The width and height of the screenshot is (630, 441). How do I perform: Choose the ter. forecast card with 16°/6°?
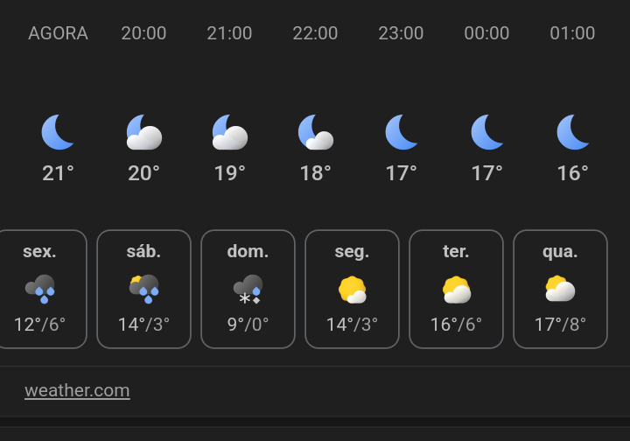456,289
